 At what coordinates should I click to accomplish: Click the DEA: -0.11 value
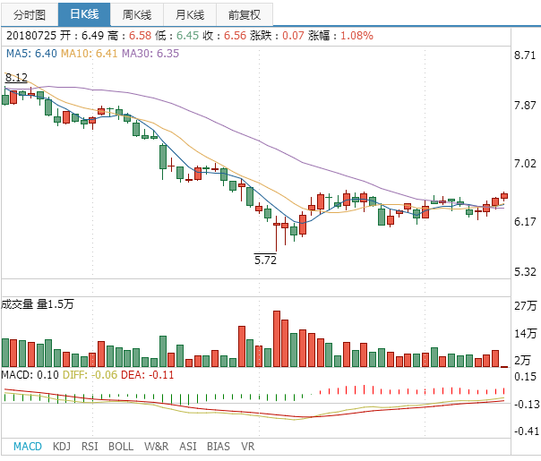pyautogui.click(x=147, y=375)
